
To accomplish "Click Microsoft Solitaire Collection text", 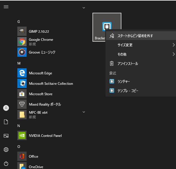I will tap(51, 84).
